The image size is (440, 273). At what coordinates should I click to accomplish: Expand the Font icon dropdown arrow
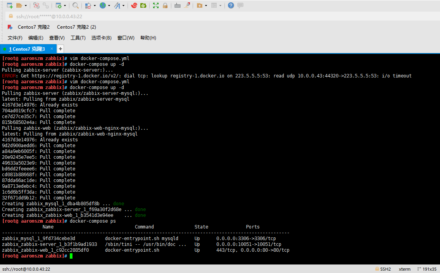(x=124, y=5)
